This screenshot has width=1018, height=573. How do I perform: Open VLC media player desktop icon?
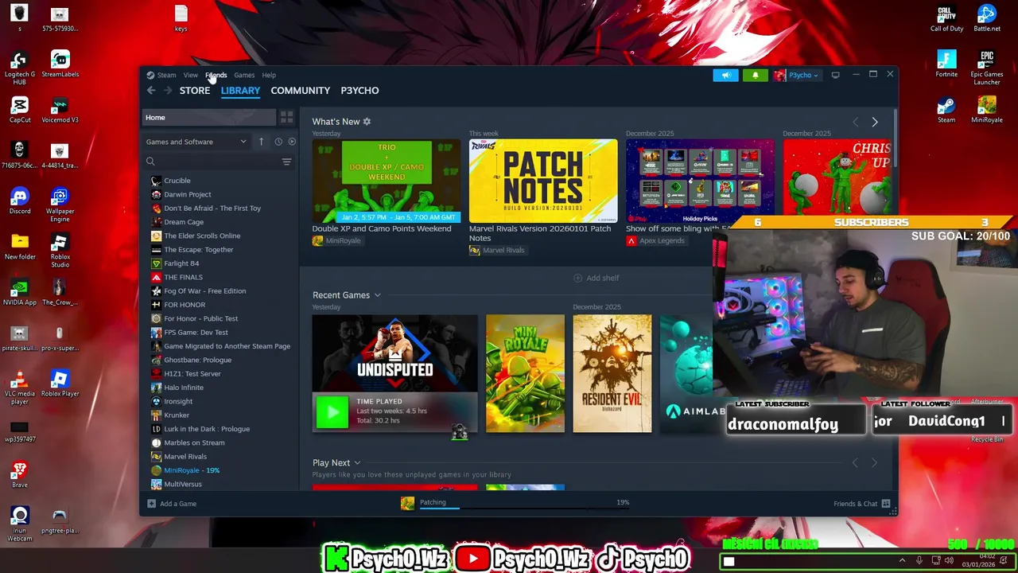click(20, 388)
